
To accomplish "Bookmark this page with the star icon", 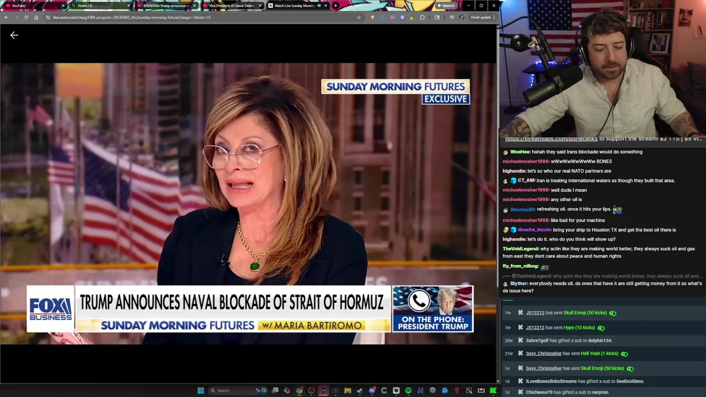I will coord(359,17).
